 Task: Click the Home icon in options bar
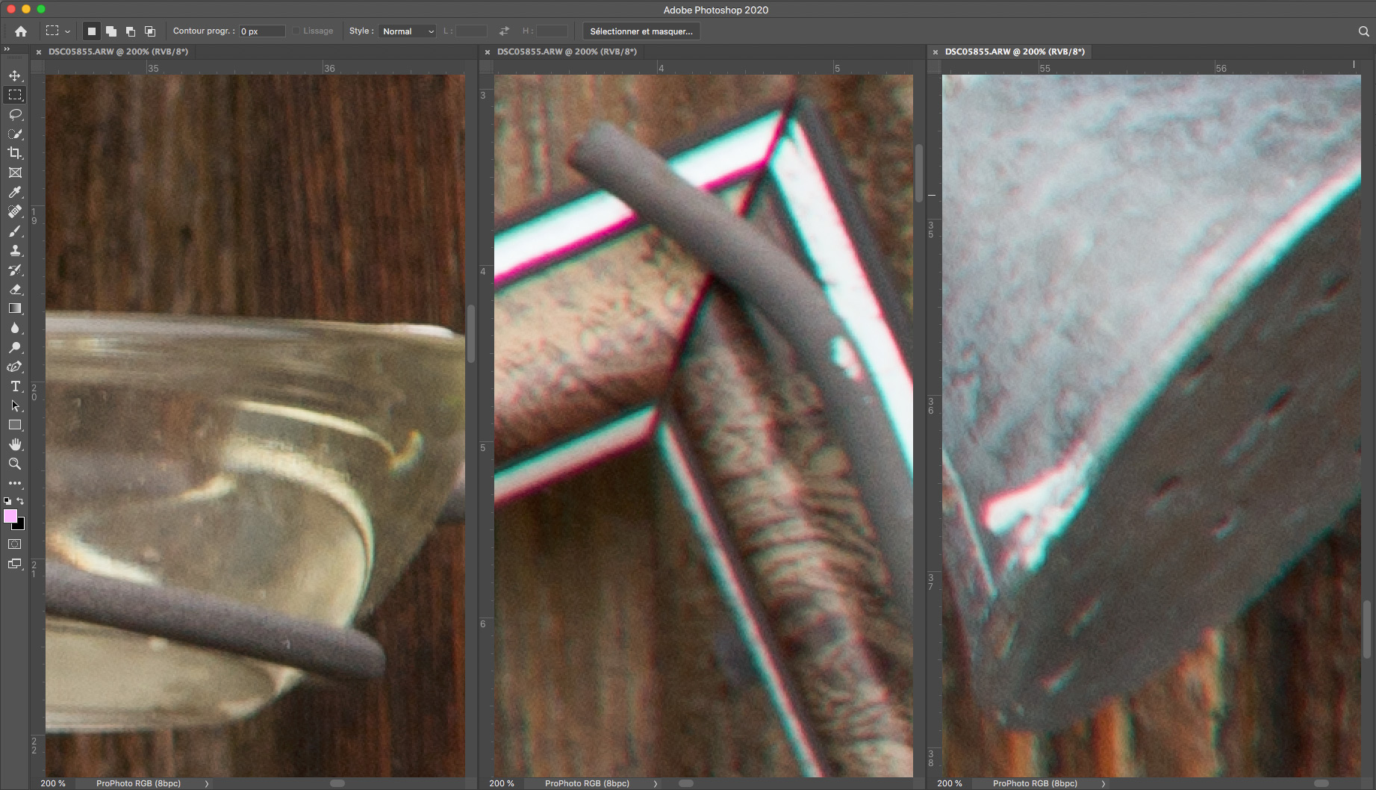tap(21, 31)
